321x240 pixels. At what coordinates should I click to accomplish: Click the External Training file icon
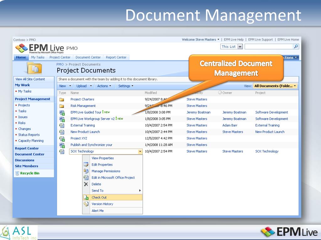(62, 126)
